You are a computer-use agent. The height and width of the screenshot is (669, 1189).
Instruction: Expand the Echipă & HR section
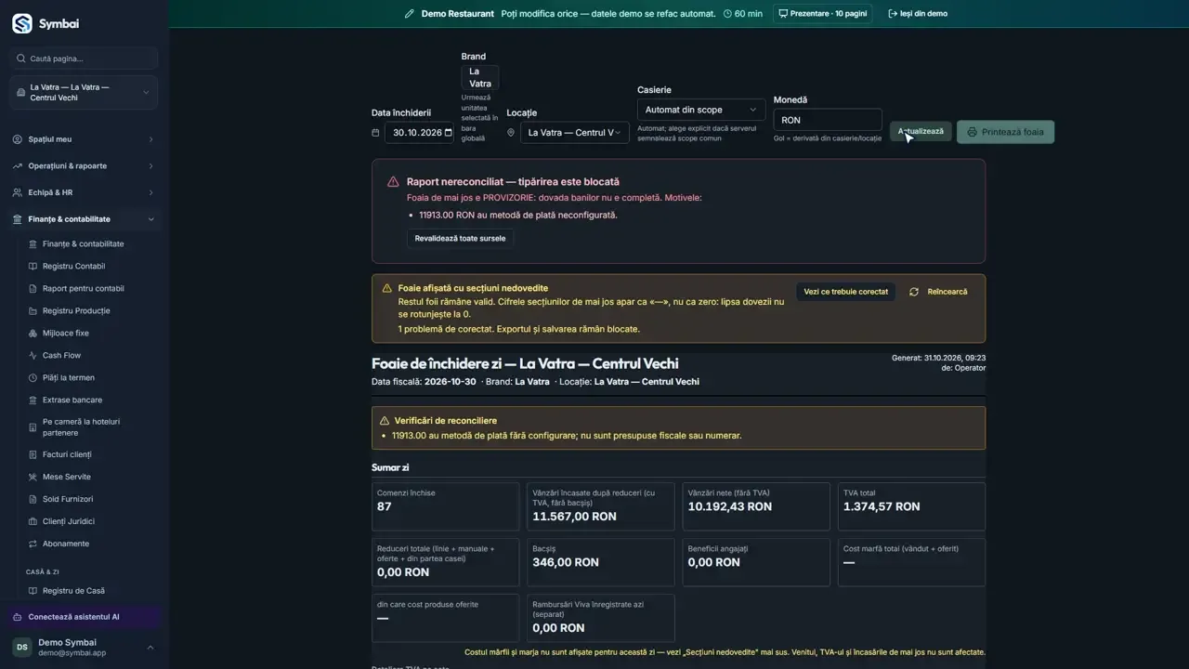[84, 193]
